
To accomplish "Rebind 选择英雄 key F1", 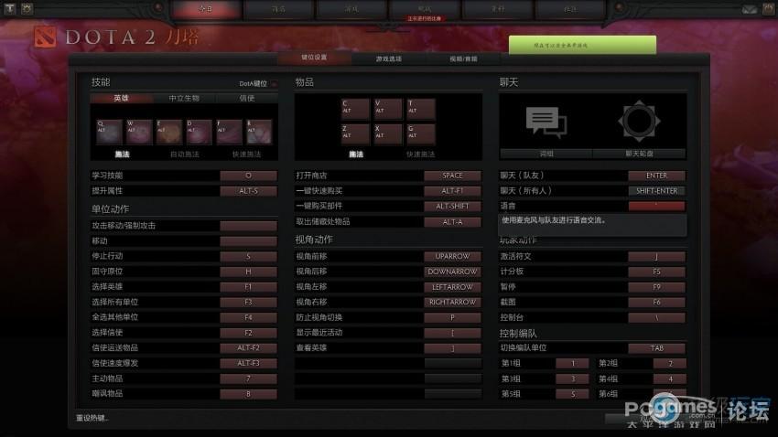I will pyautogui.click(x=249, y=287).
